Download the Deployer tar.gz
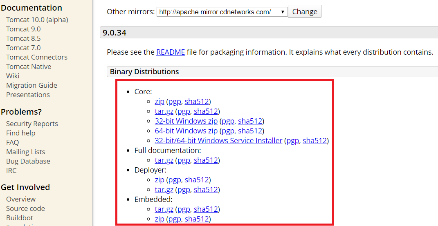 pos(164,190)
